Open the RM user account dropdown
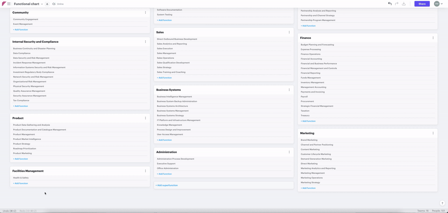448x213 pixels. [x=439, y=4]
